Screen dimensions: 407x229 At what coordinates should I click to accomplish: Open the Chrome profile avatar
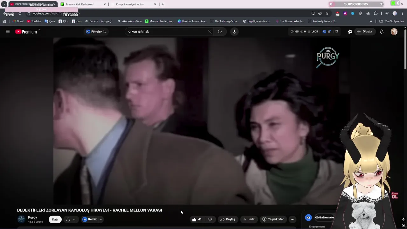click(x=395, y=13)
